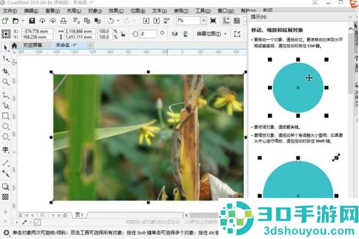Screen dimensions: 359x239
Task: Expand the 描摹位图 dropdown arrow
Action: pos(226,34)
